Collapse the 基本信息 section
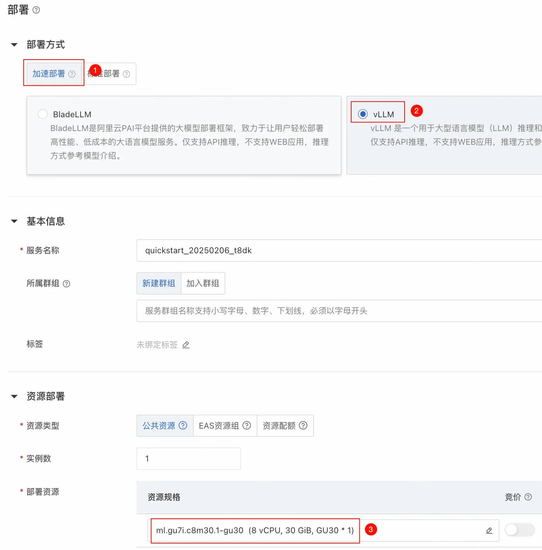Screen dimensions: 542x550 pos(14,222)
